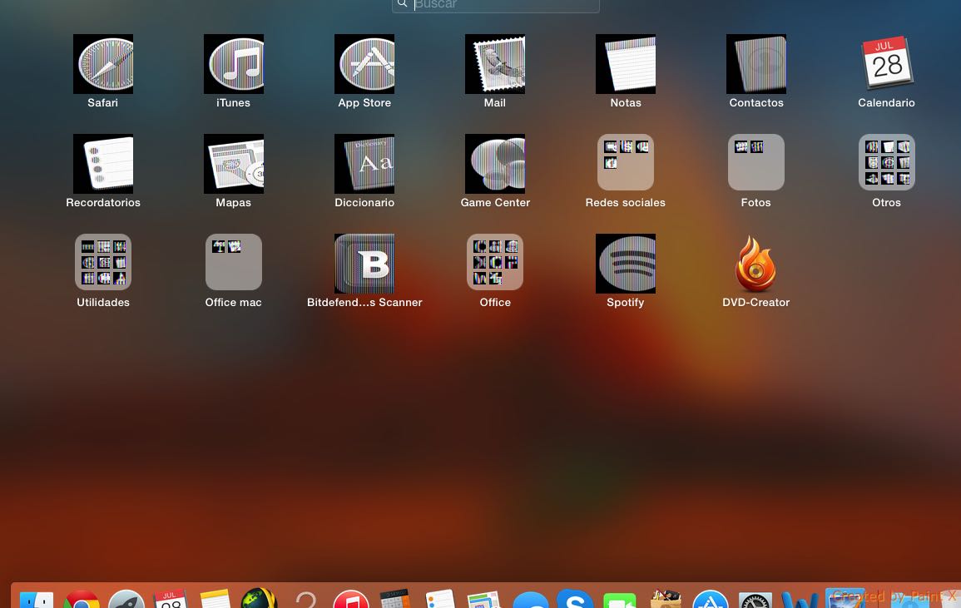Click Google Chrome in the Dock
This screenshot has width=961, height=608.
pos(82,599)
